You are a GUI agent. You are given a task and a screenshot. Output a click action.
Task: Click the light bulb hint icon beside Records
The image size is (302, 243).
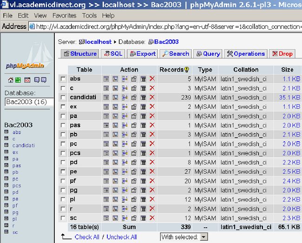[x=187, y=70]
